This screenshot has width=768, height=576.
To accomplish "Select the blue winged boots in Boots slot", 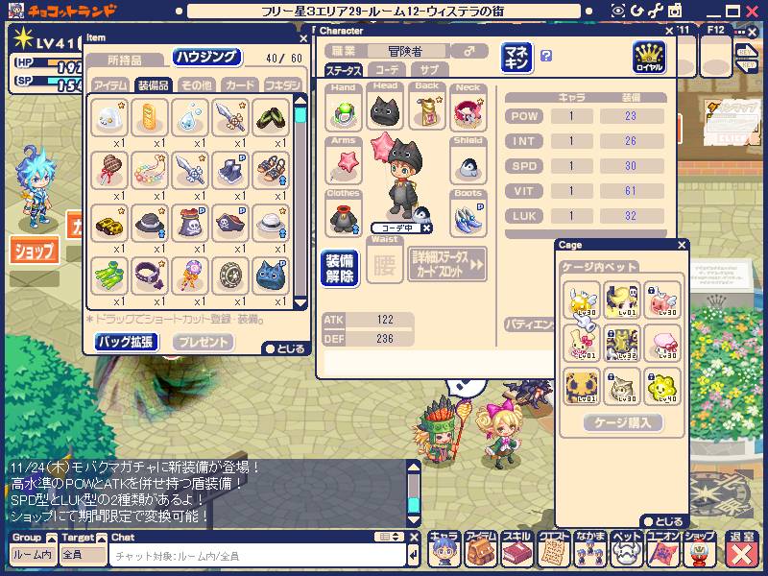I will tap(468, 218).
